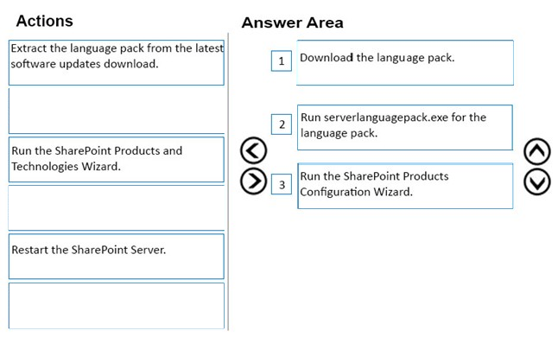Screen dimensions: 558x337
Task: Click the move-left arrow icon
Action: point(253,150)
